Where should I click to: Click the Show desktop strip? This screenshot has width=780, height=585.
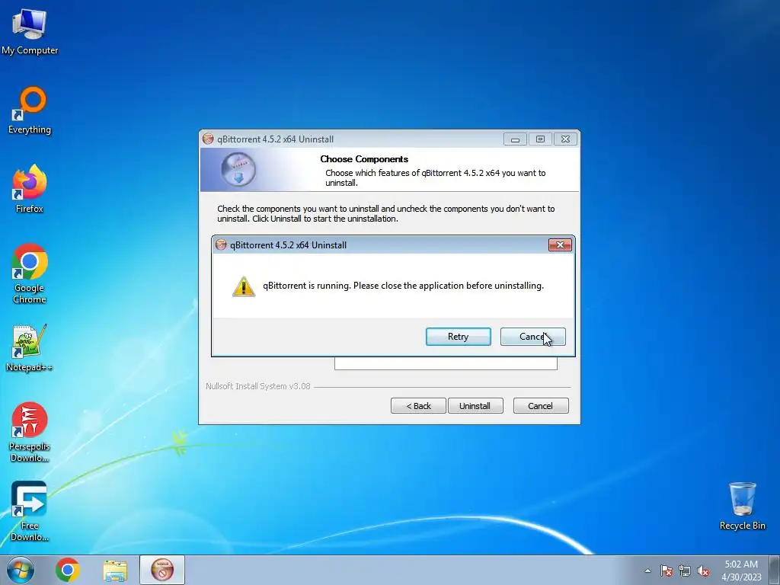775,570
